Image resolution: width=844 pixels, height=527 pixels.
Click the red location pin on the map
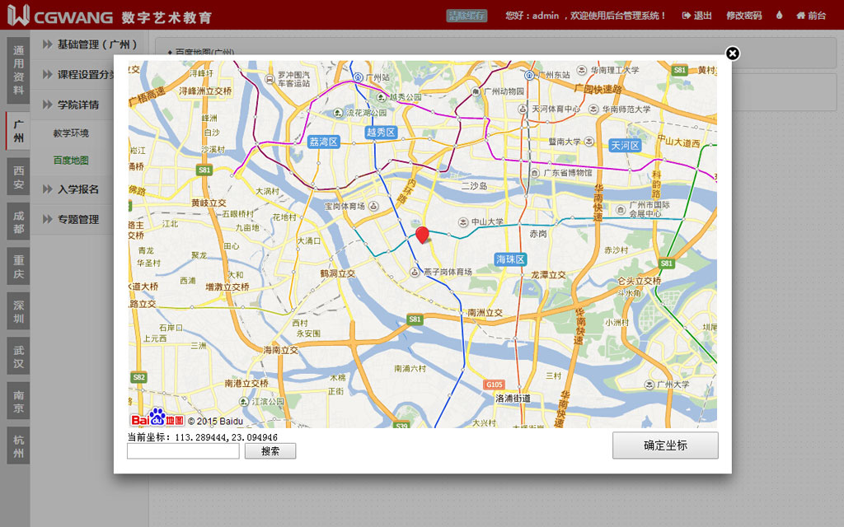[423, 235]
